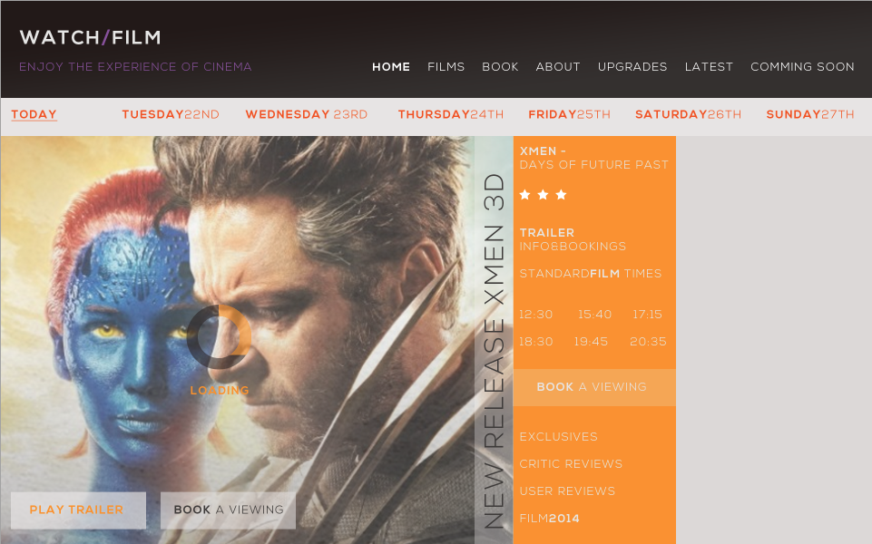Open the USER REVIEWS link
The width and height of the screenshot is (872, 544).
(x=567, y=491)
